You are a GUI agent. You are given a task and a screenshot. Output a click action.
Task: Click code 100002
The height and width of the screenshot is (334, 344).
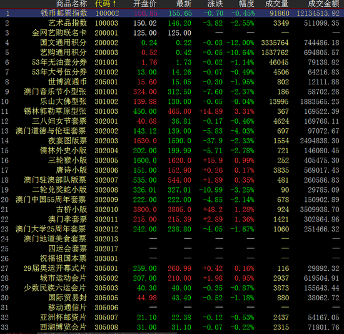tap(107, 13)
